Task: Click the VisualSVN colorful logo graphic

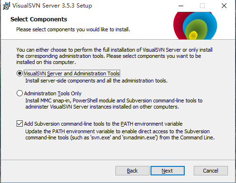Action: point(195,26)
